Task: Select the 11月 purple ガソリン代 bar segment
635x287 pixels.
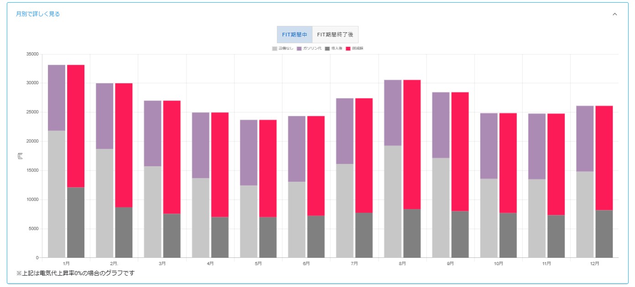Action: coord(537,146)
